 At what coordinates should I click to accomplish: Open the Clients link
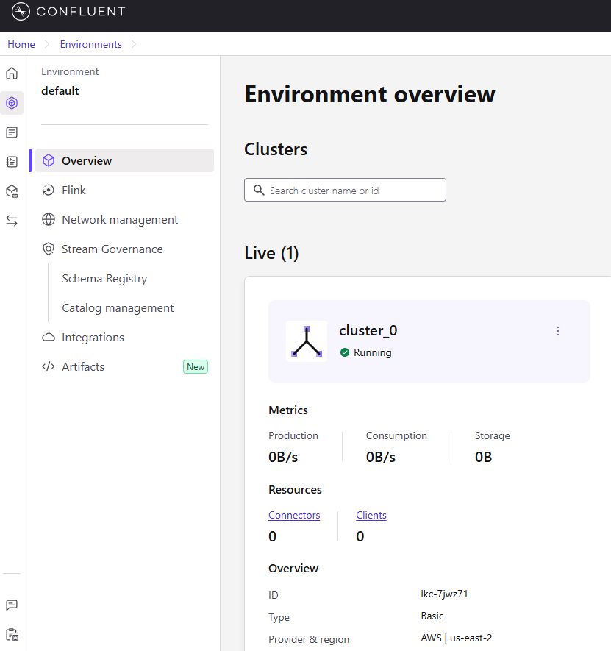(371, 515)
